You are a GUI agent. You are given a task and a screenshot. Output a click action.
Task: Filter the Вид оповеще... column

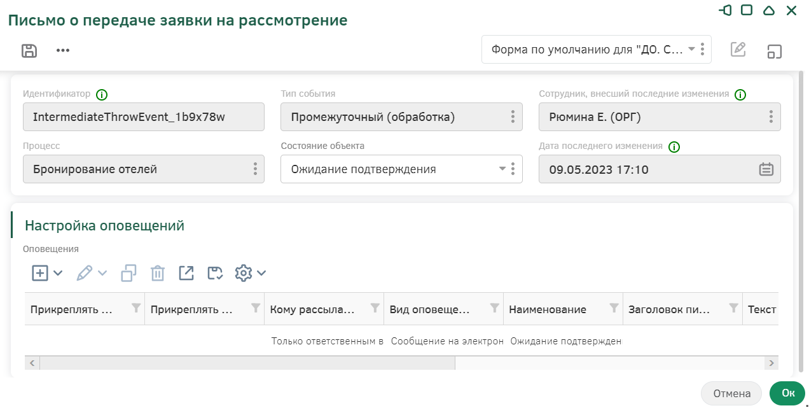(495, 308)
